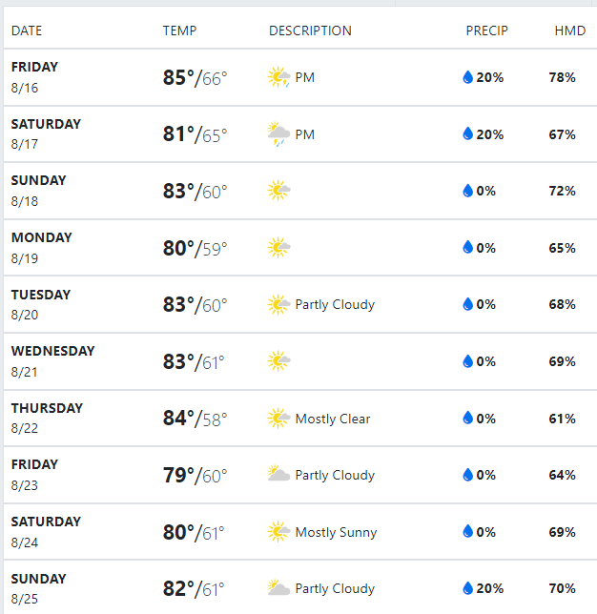597x614 pixels.
Task: Click the 85°/66° temperature for Friday
Action: point(196,78)
